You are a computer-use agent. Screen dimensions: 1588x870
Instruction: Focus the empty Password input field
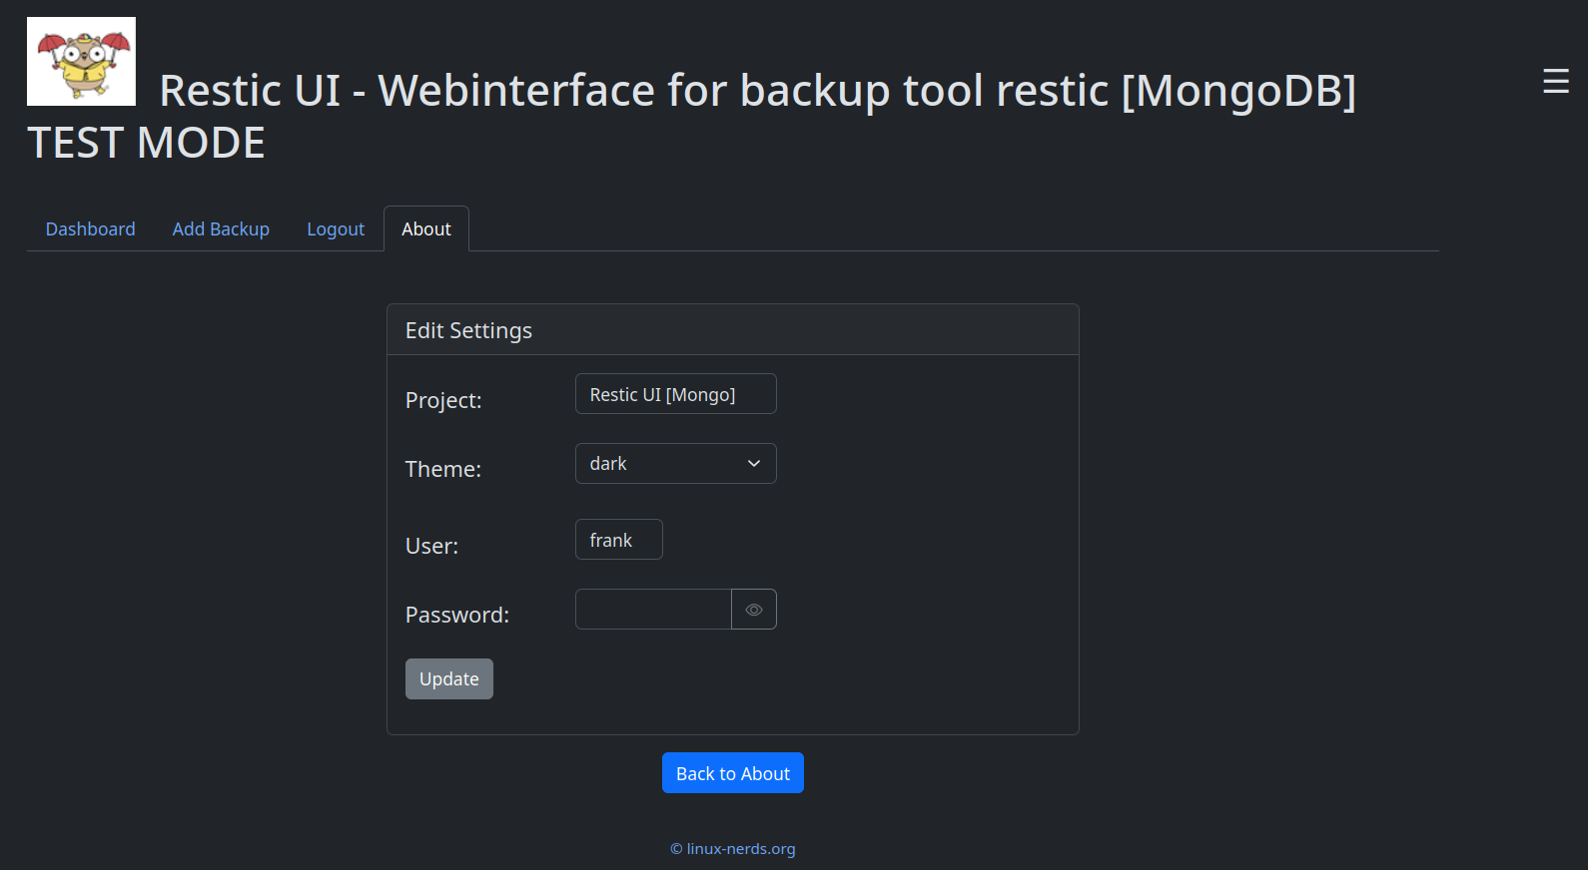[653, 610]
